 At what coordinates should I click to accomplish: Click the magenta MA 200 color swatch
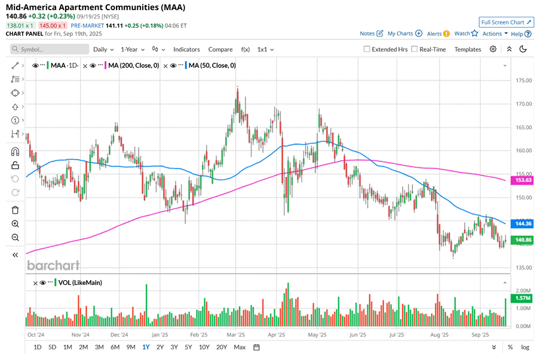pos(105,66)
